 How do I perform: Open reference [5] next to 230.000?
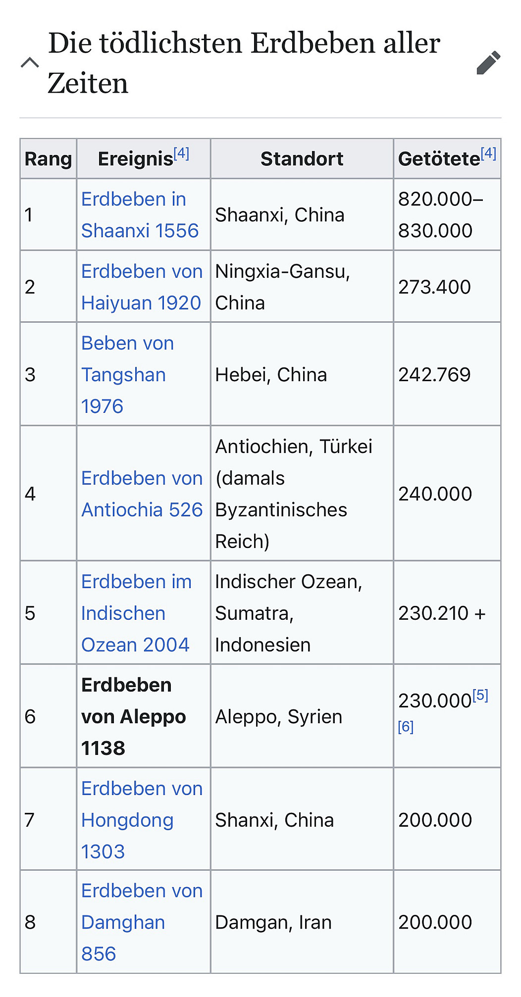(480, 696)
